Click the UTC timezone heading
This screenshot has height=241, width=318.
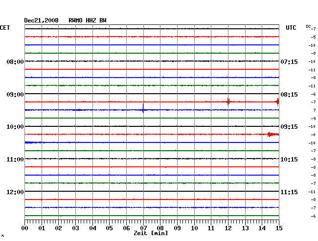291,28
